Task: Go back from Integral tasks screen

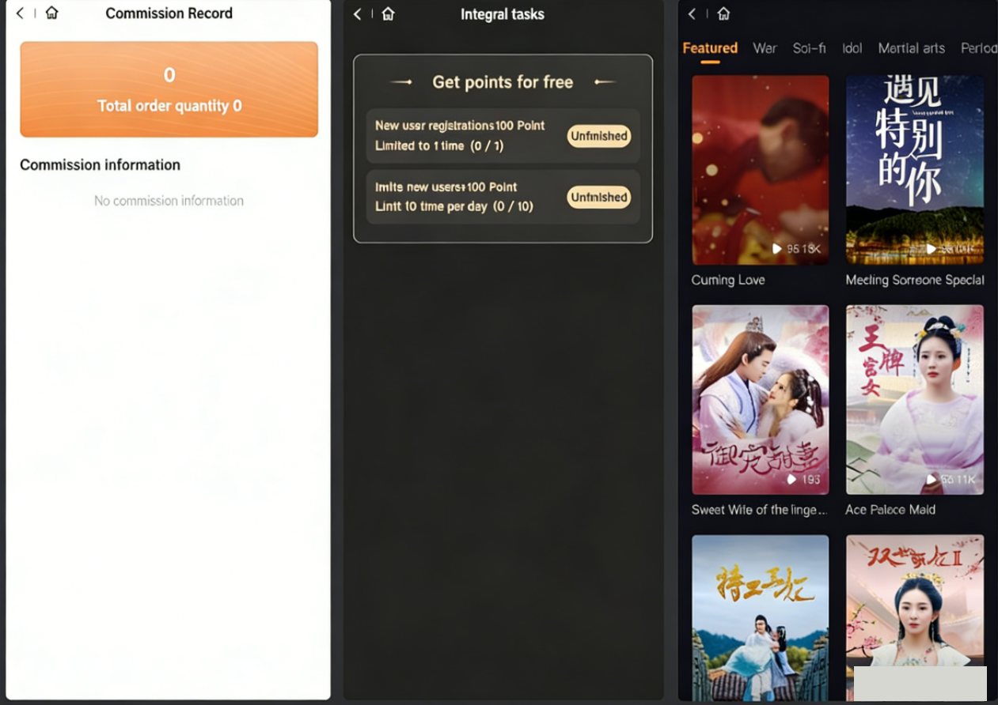Action: click(x=358, y=14)
